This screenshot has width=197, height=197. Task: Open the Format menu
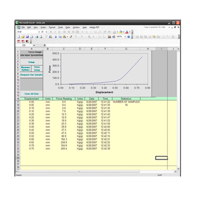[x=52, y=27]
